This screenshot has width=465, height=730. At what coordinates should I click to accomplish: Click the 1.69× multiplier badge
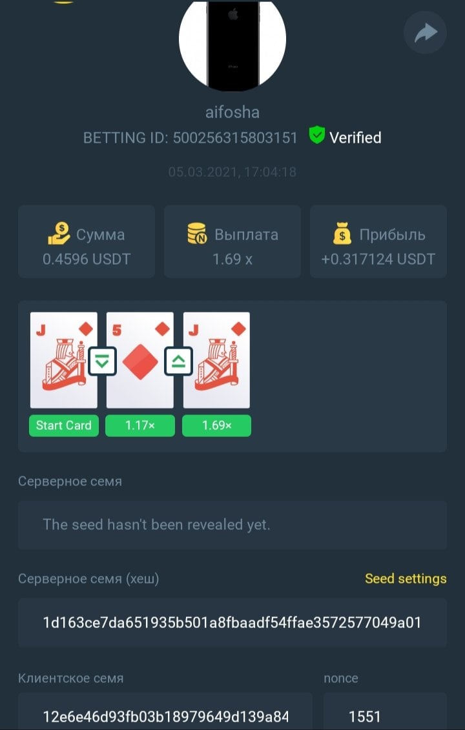click(216, 425)
